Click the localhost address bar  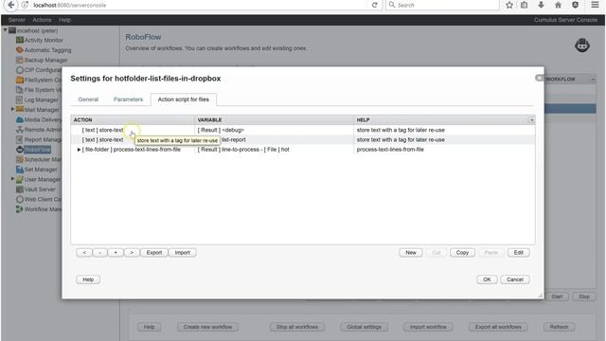(197, 5)
